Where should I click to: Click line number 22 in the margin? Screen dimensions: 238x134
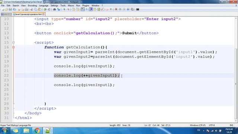(x=6, y=76)
